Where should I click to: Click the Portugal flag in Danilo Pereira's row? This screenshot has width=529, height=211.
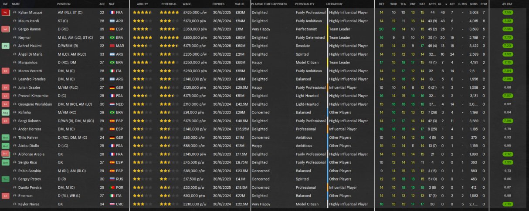click(x=112, y=188)
